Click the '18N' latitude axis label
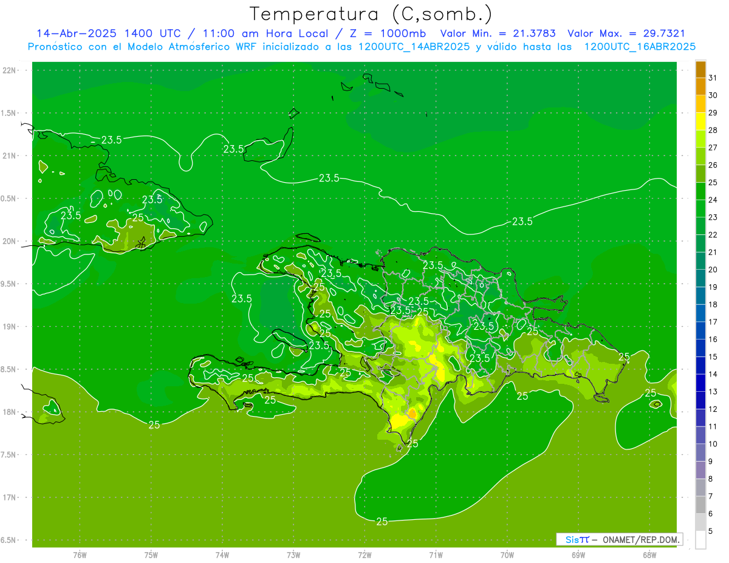729x563 pixels. (9, 412)
